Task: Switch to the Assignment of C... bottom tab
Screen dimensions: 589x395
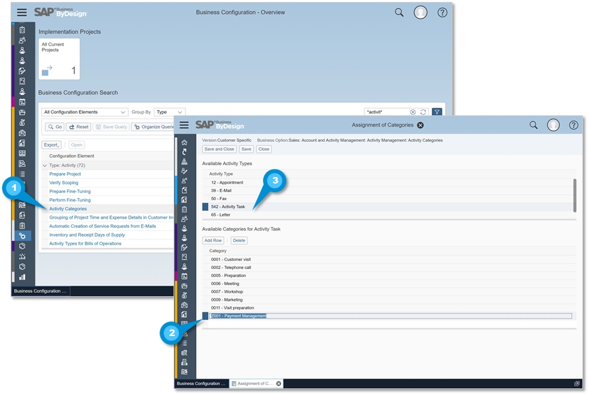Action: 253,384
